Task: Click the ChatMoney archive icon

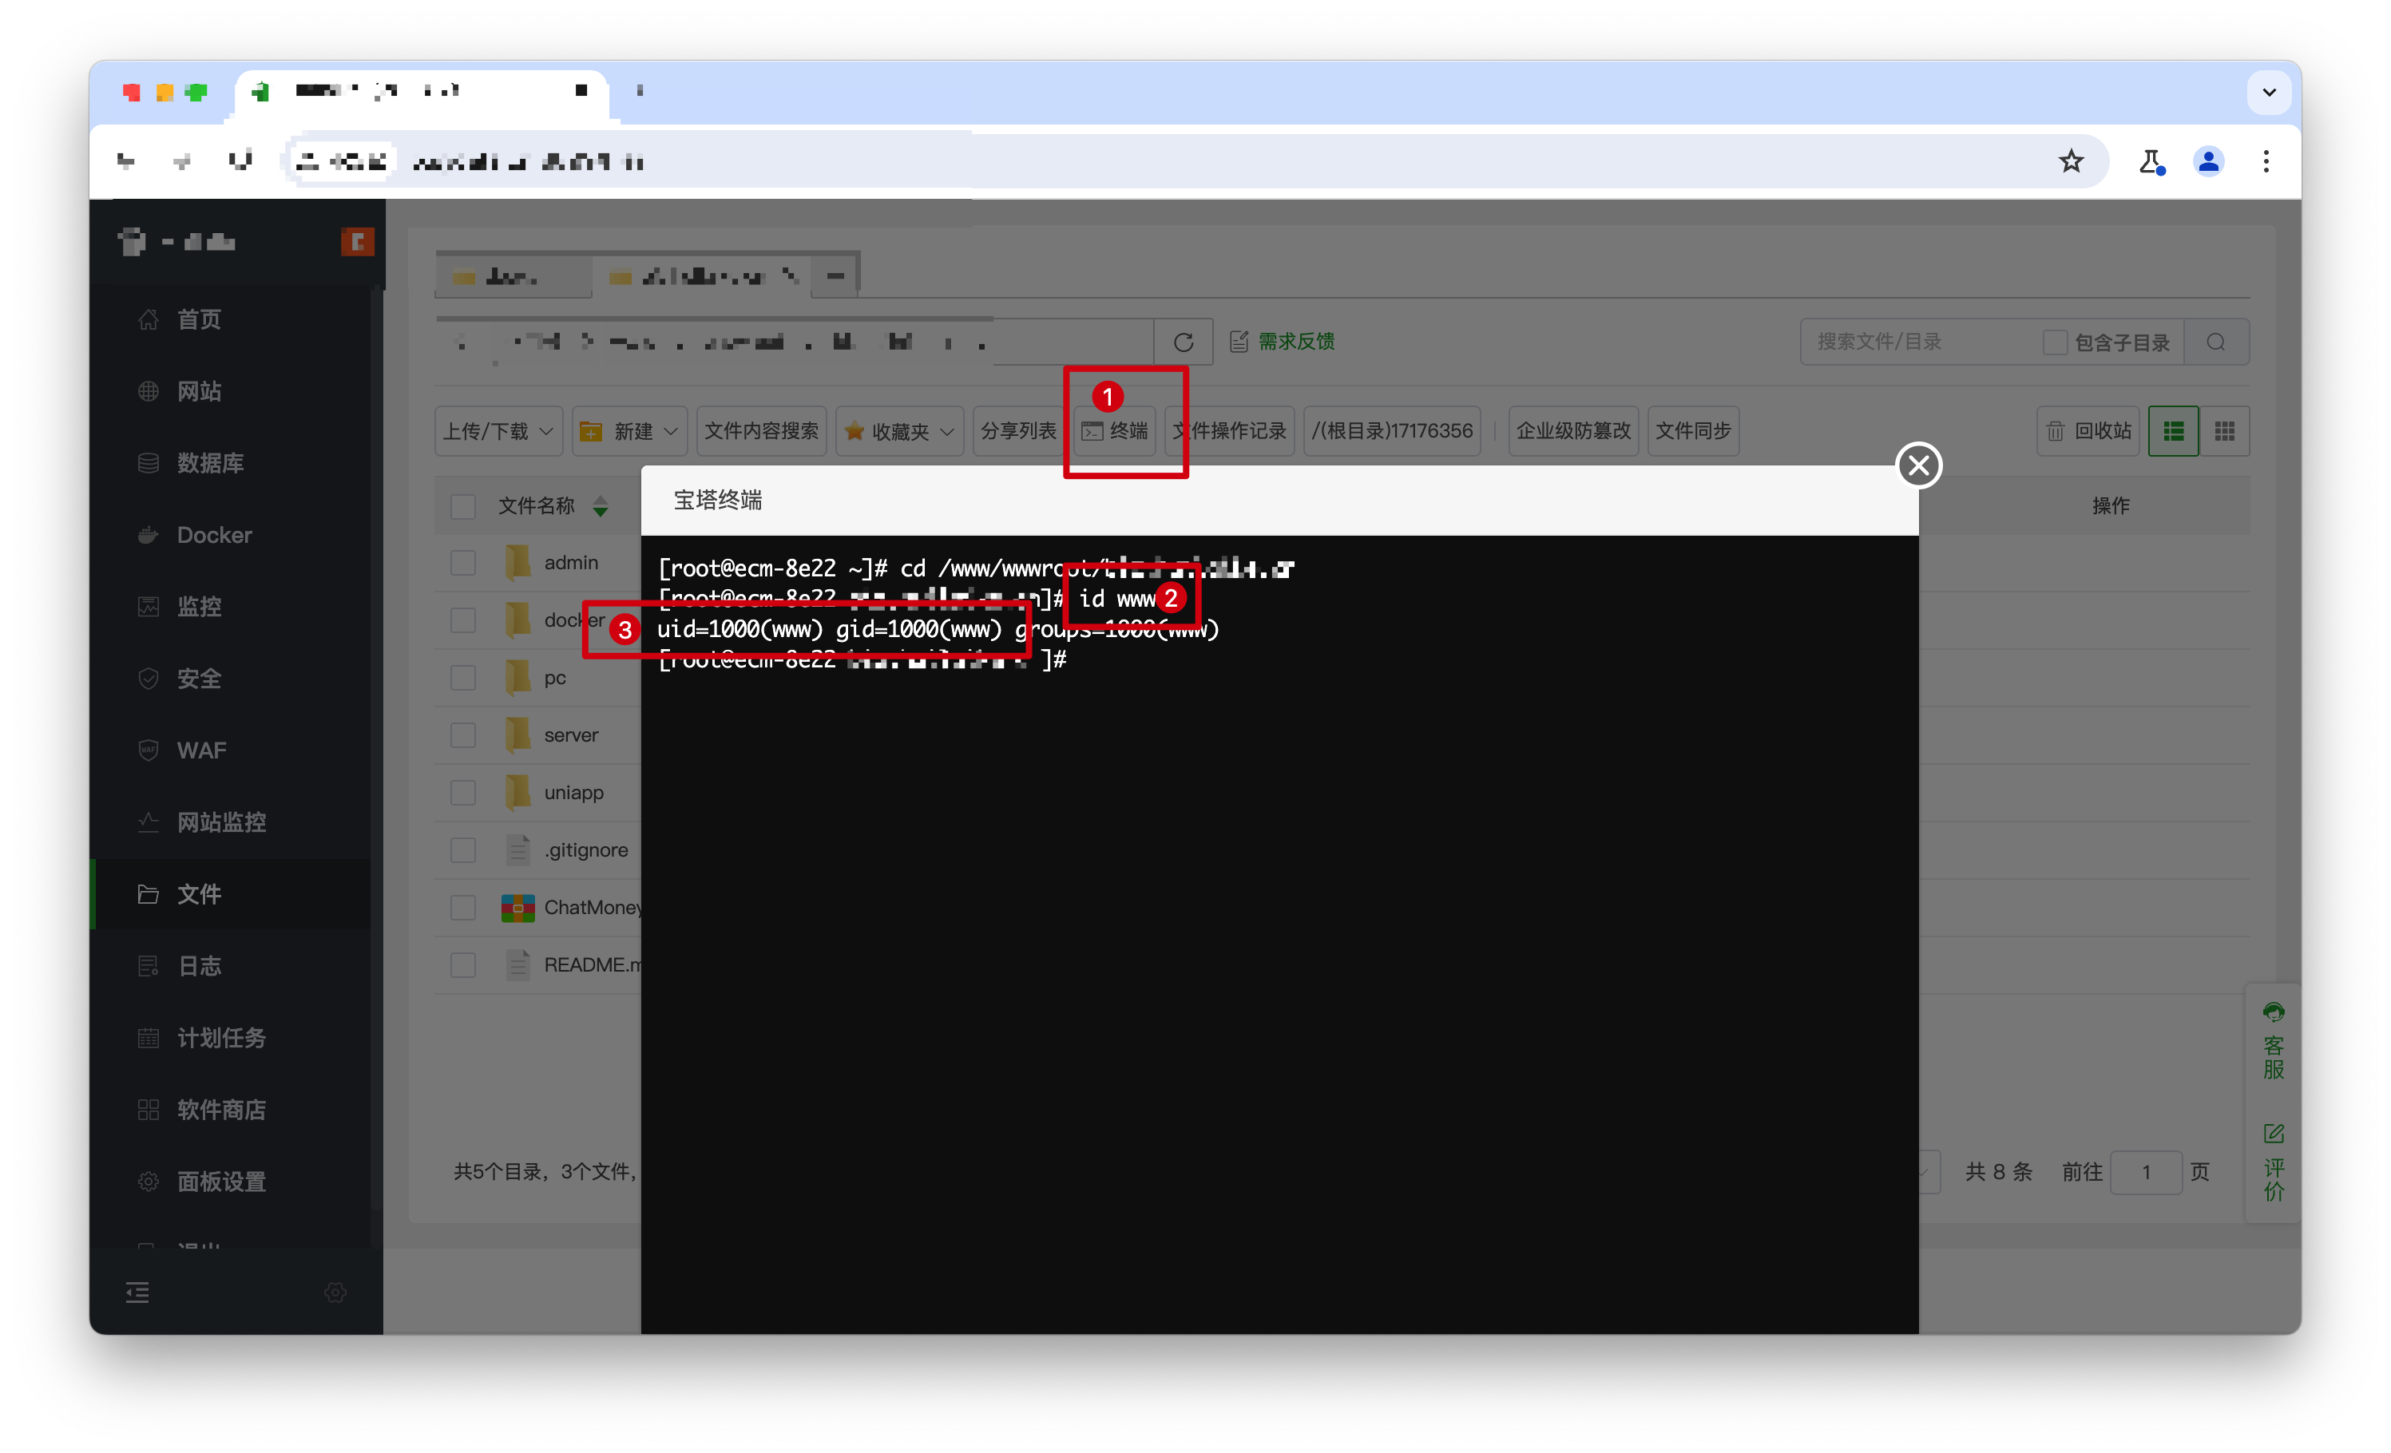Action: (x=518, y=907)
